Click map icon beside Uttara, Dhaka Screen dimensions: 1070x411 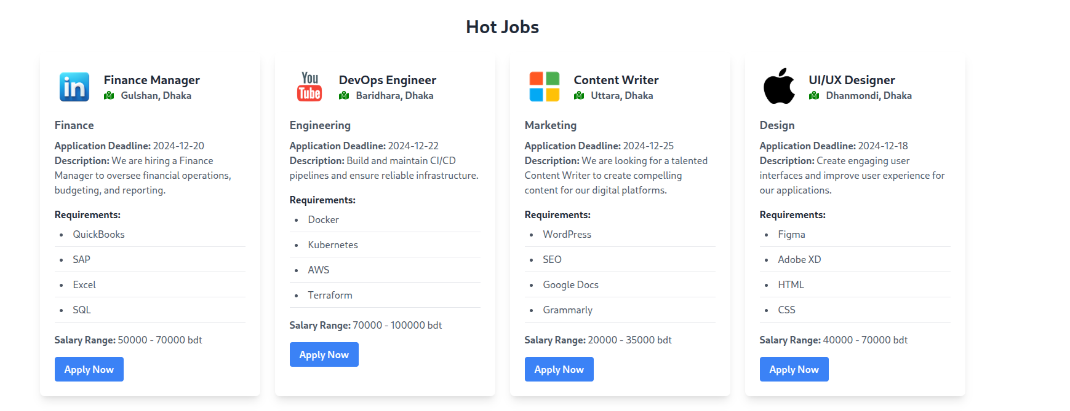pyautogui.click(x=579, y=96)
